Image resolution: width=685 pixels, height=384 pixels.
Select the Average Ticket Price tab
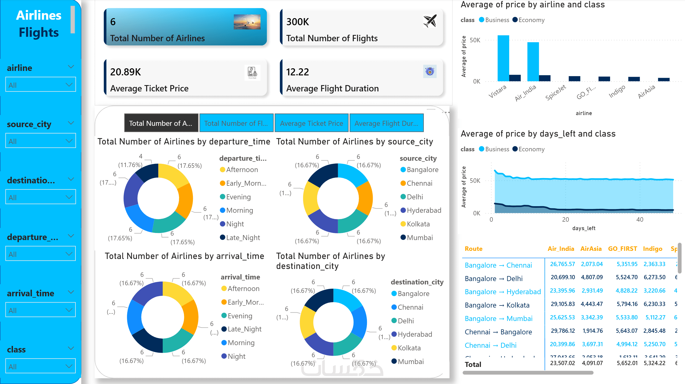click(x=311, y=123)
